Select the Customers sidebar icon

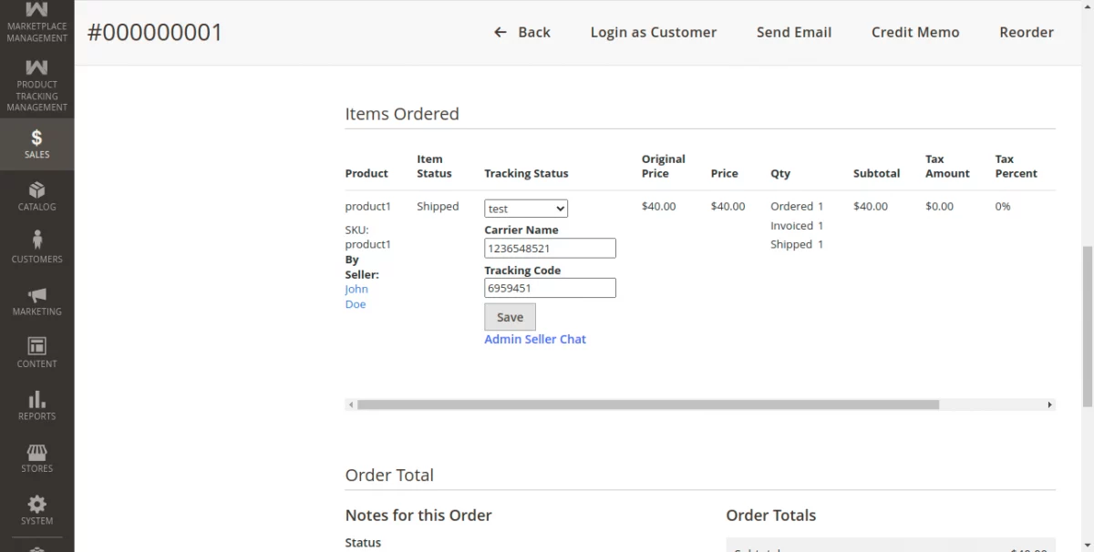coord(36,247)
